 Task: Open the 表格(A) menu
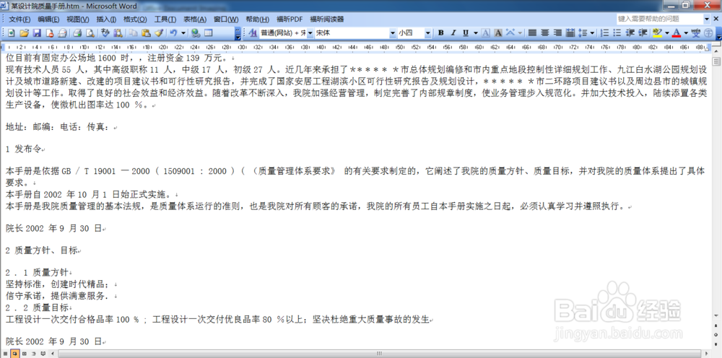pos(195,19)
